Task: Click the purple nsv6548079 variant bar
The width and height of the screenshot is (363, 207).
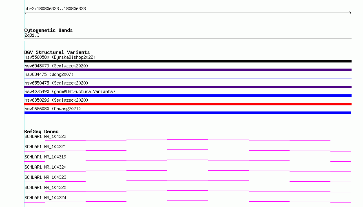Action: [188, 70]
